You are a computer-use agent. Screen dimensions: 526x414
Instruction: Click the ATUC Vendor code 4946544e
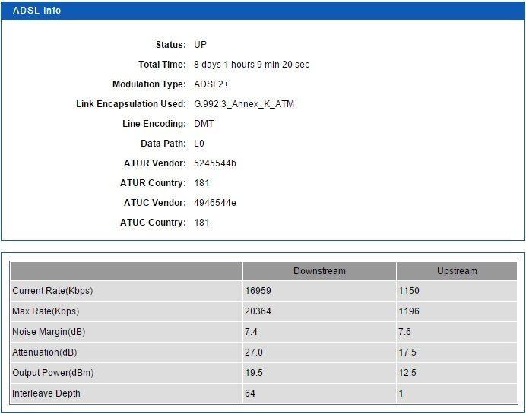[x=214, y=203]
